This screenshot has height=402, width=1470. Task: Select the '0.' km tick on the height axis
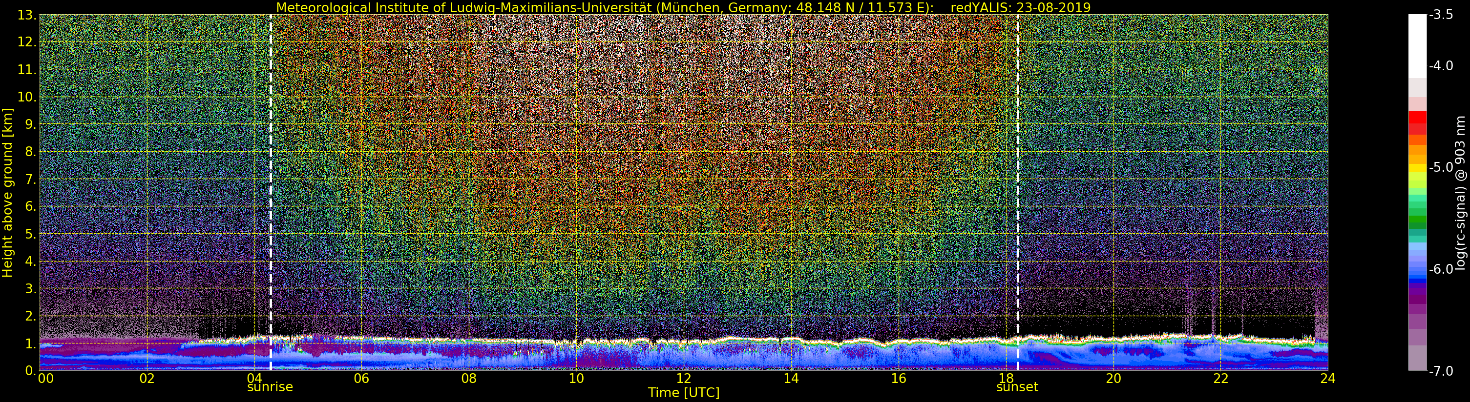[31, 370]
